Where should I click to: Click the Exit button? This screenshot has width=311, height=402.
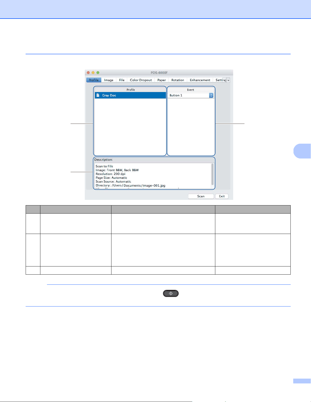[x=222, y=196]
